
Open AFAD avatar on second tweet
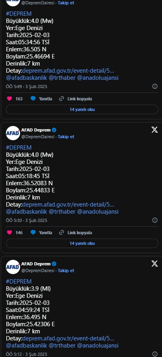(13, 133)
